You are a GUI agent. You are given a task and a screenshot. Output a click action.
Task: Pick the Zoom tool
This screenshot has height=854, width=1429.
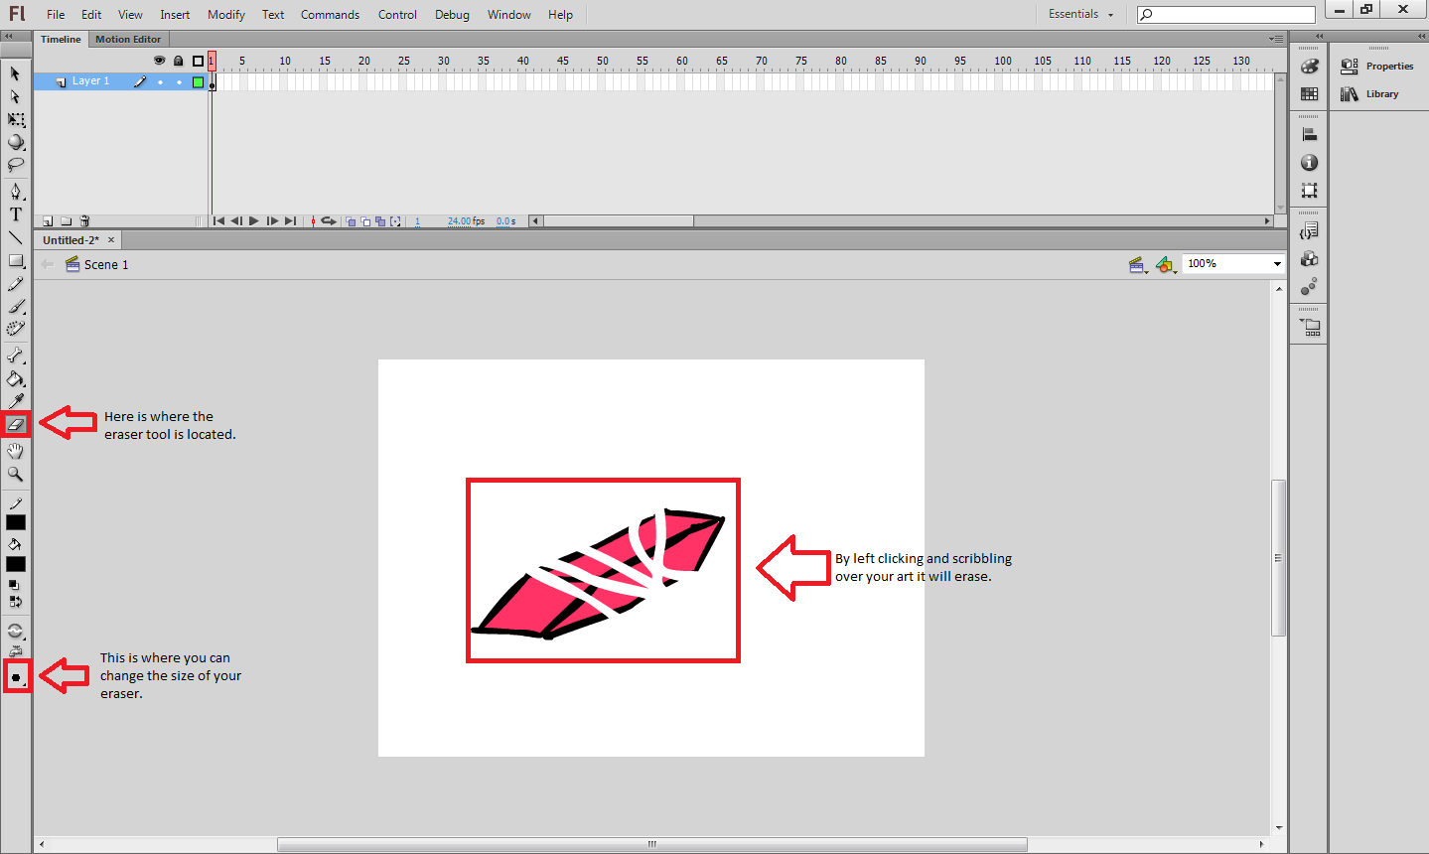point(17,475)
